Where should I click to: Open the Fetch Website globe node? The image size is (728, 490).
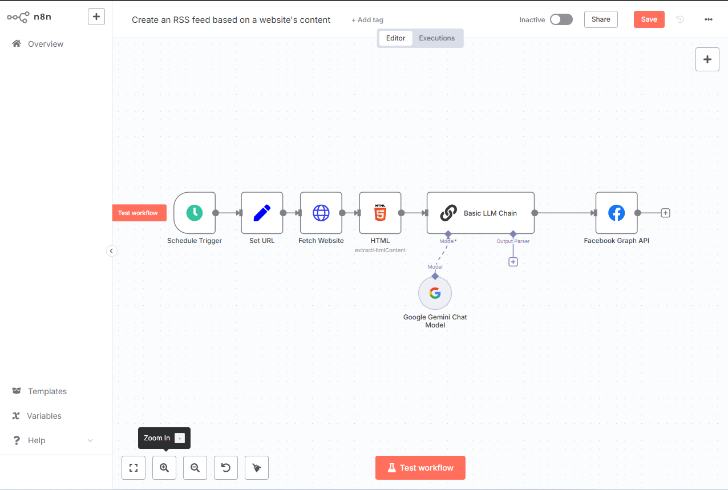coord(321,213)
